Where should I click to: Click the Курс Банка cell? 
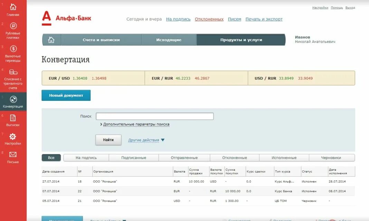pos(283,191)
